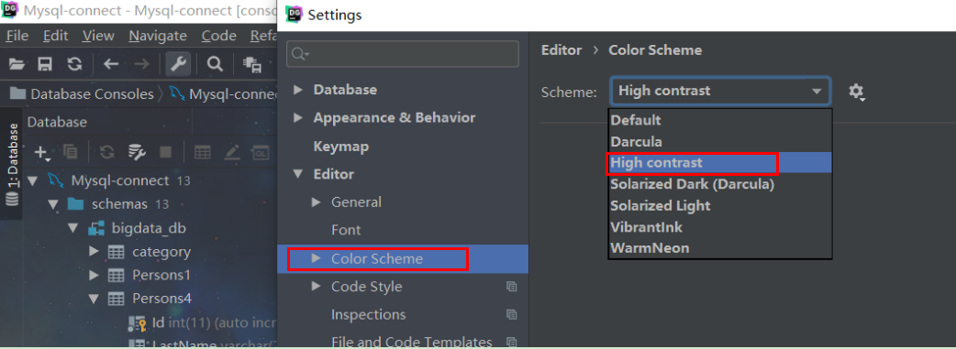Click the plus New icon in Database panel
Viewport: 956px width, 349px height.
click(x=42, y=152)
